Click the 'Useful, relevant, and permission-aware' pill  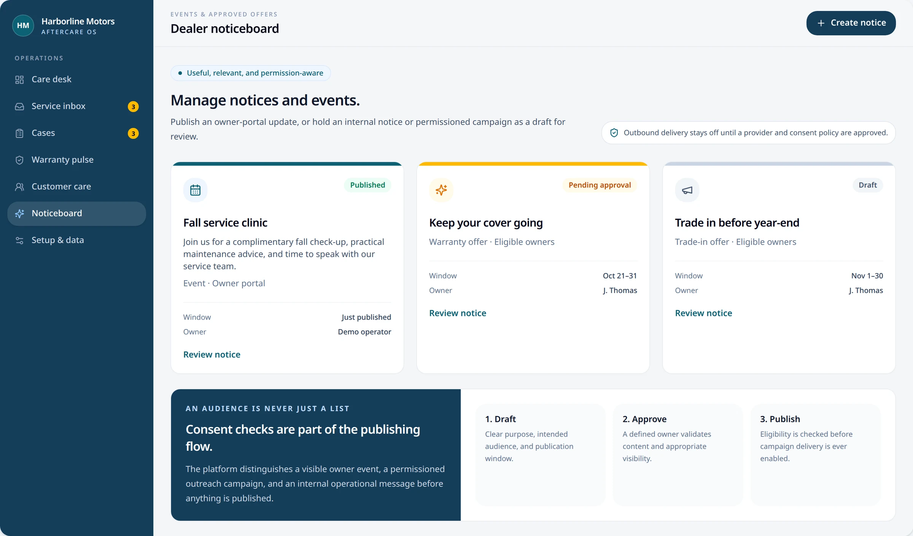pyautogui.click(x=251, y=73)
